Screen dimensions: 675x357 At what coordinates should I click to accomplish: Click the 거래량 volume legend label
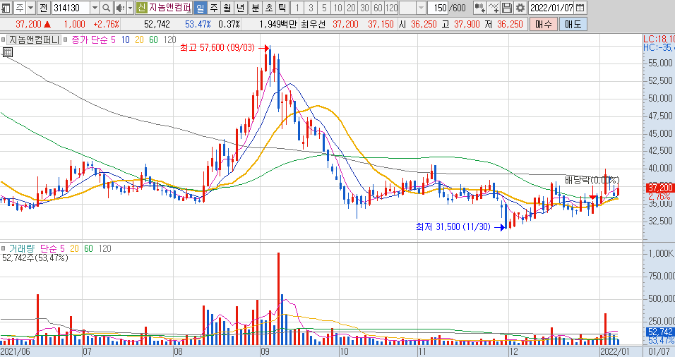21,248
